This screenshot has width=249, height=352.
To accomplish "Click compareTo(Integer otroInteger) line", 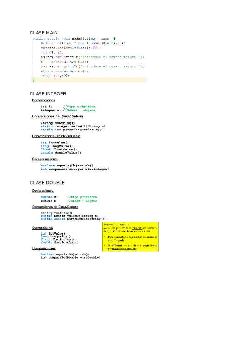I will coord(75,169).
